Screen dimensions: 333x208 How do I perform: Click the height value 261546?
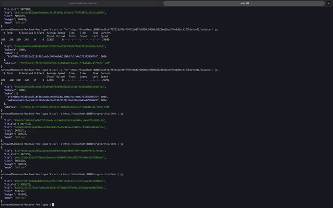coord(23,194)
